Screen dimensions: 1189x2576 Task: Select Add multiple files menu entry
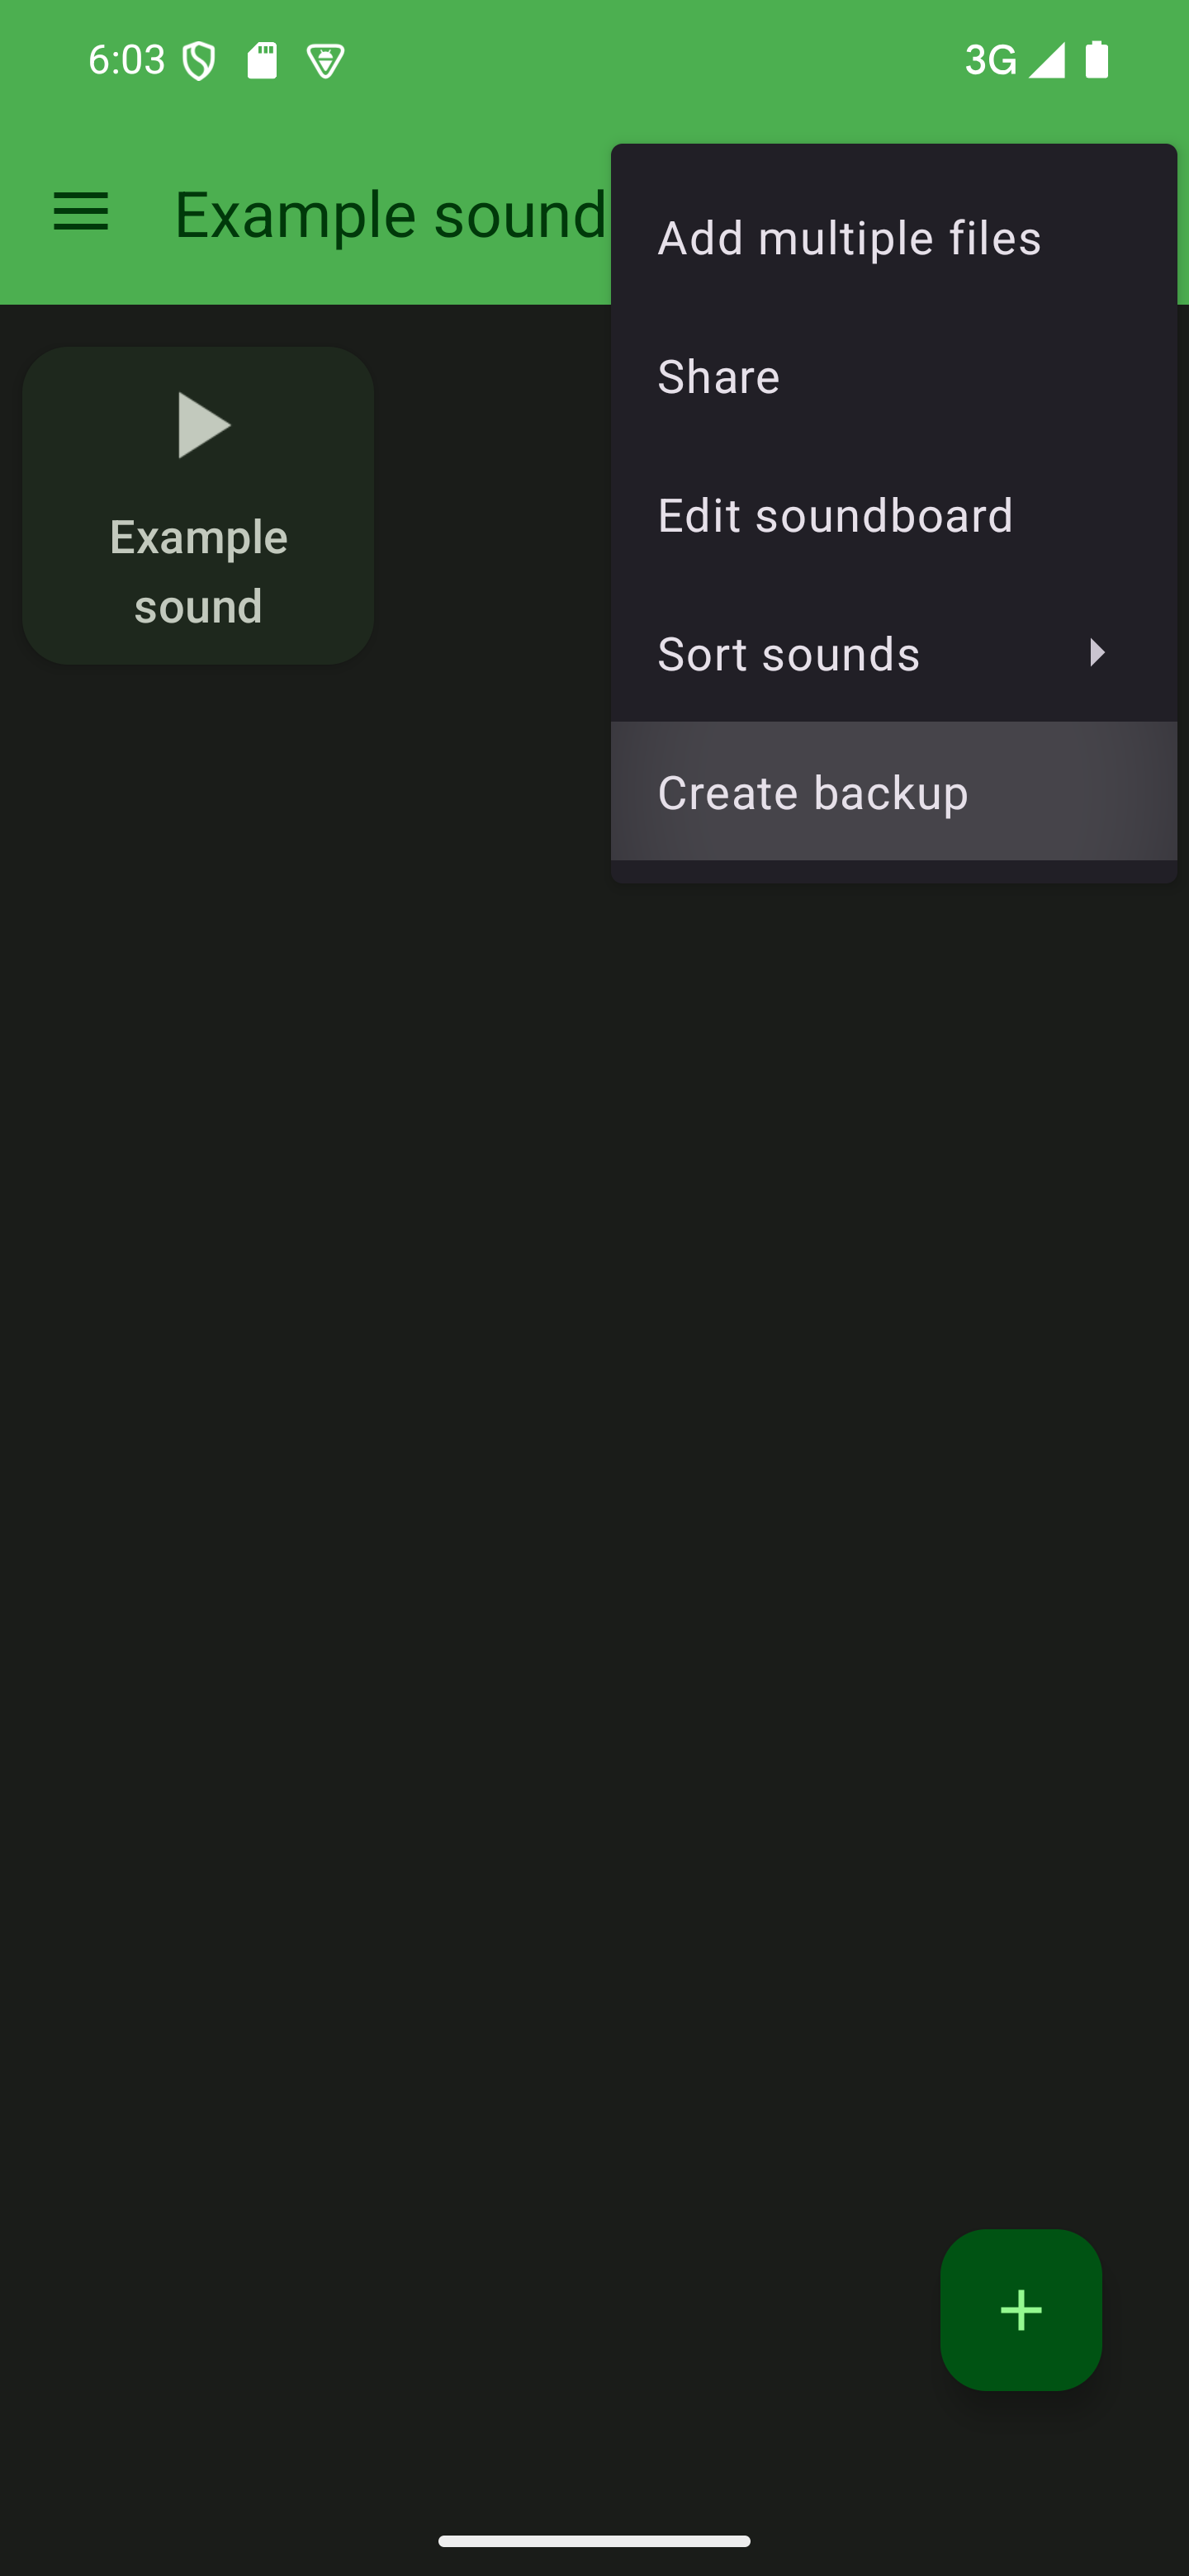[x=893, y=238]
